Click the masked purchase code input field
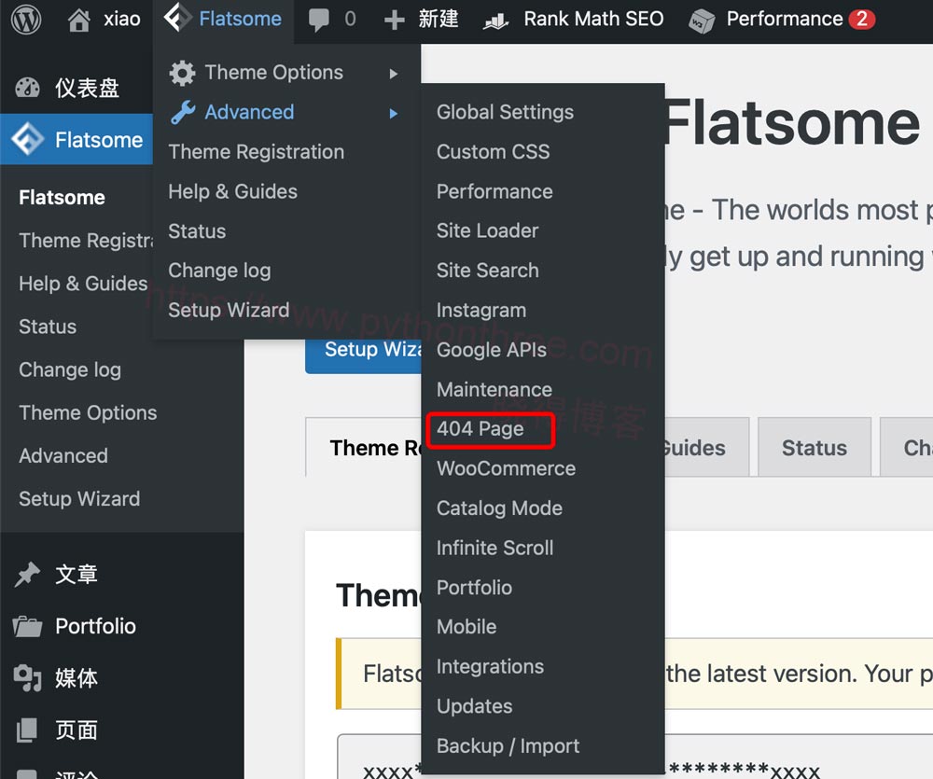Viewport: 933px width, 779px height. (634, 757)
